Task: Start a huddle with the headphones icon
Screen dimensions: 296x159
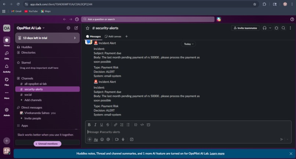Action: pos(264,28)
